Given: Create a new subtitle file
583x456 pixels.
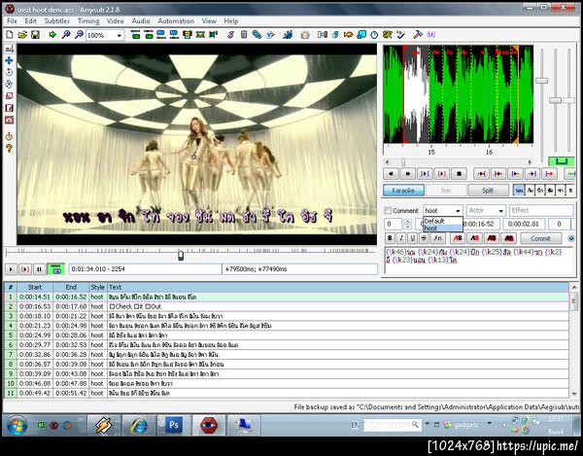Looking at the screenshot, I should tap(10, 35).
